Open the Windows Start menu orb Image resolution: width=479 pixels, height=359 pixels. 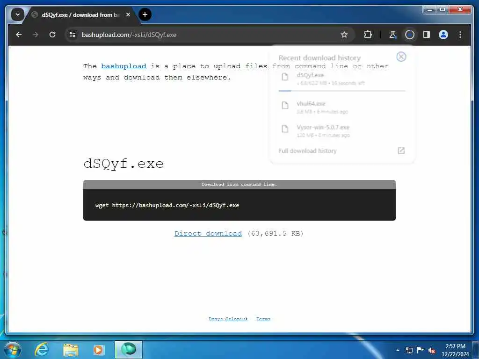pyautogui.click(x=13, y=350)
